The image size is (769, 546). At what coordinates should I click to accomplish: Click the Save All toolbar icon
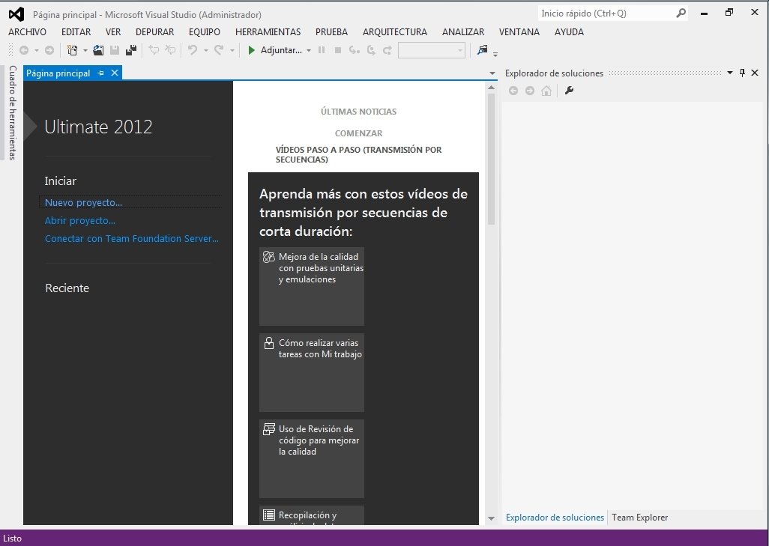click(131, 50)
